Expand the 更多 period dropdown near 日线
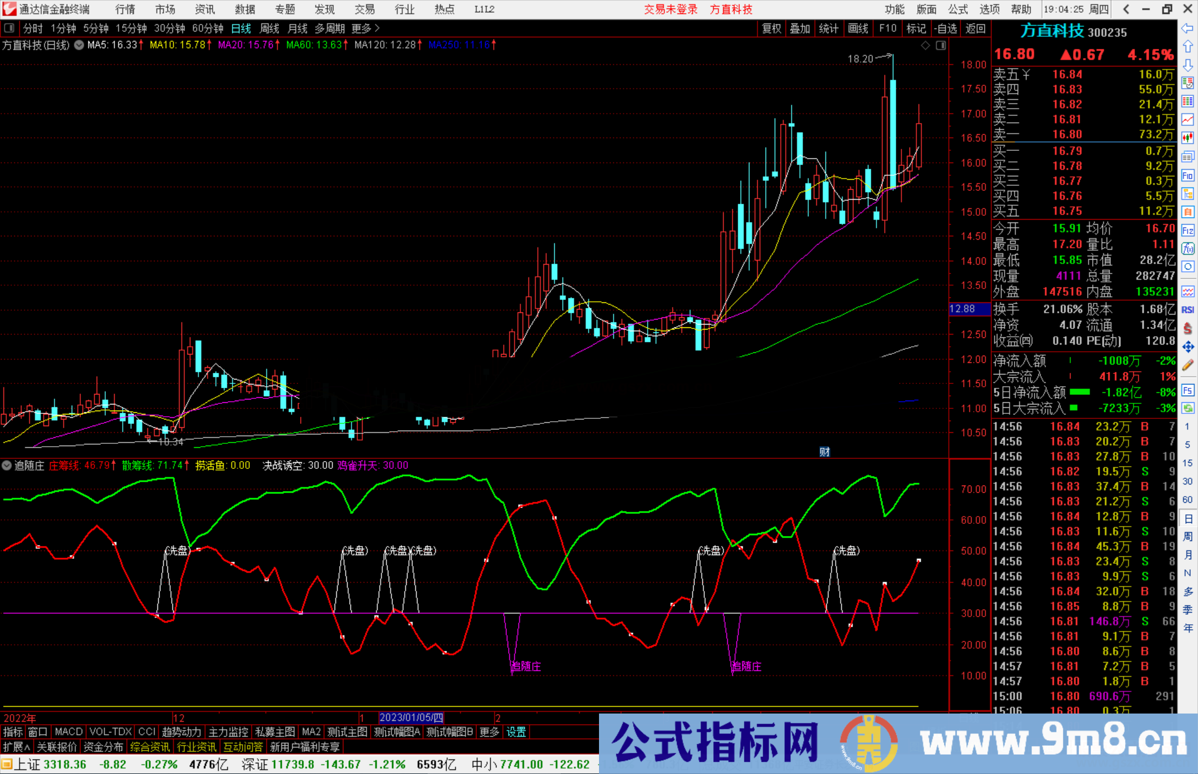Screen dimensions: 1198x774 coord(361,28)
